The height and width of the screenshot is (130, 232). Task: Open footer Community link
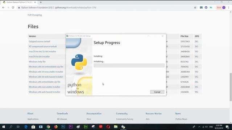click(122, 113)
